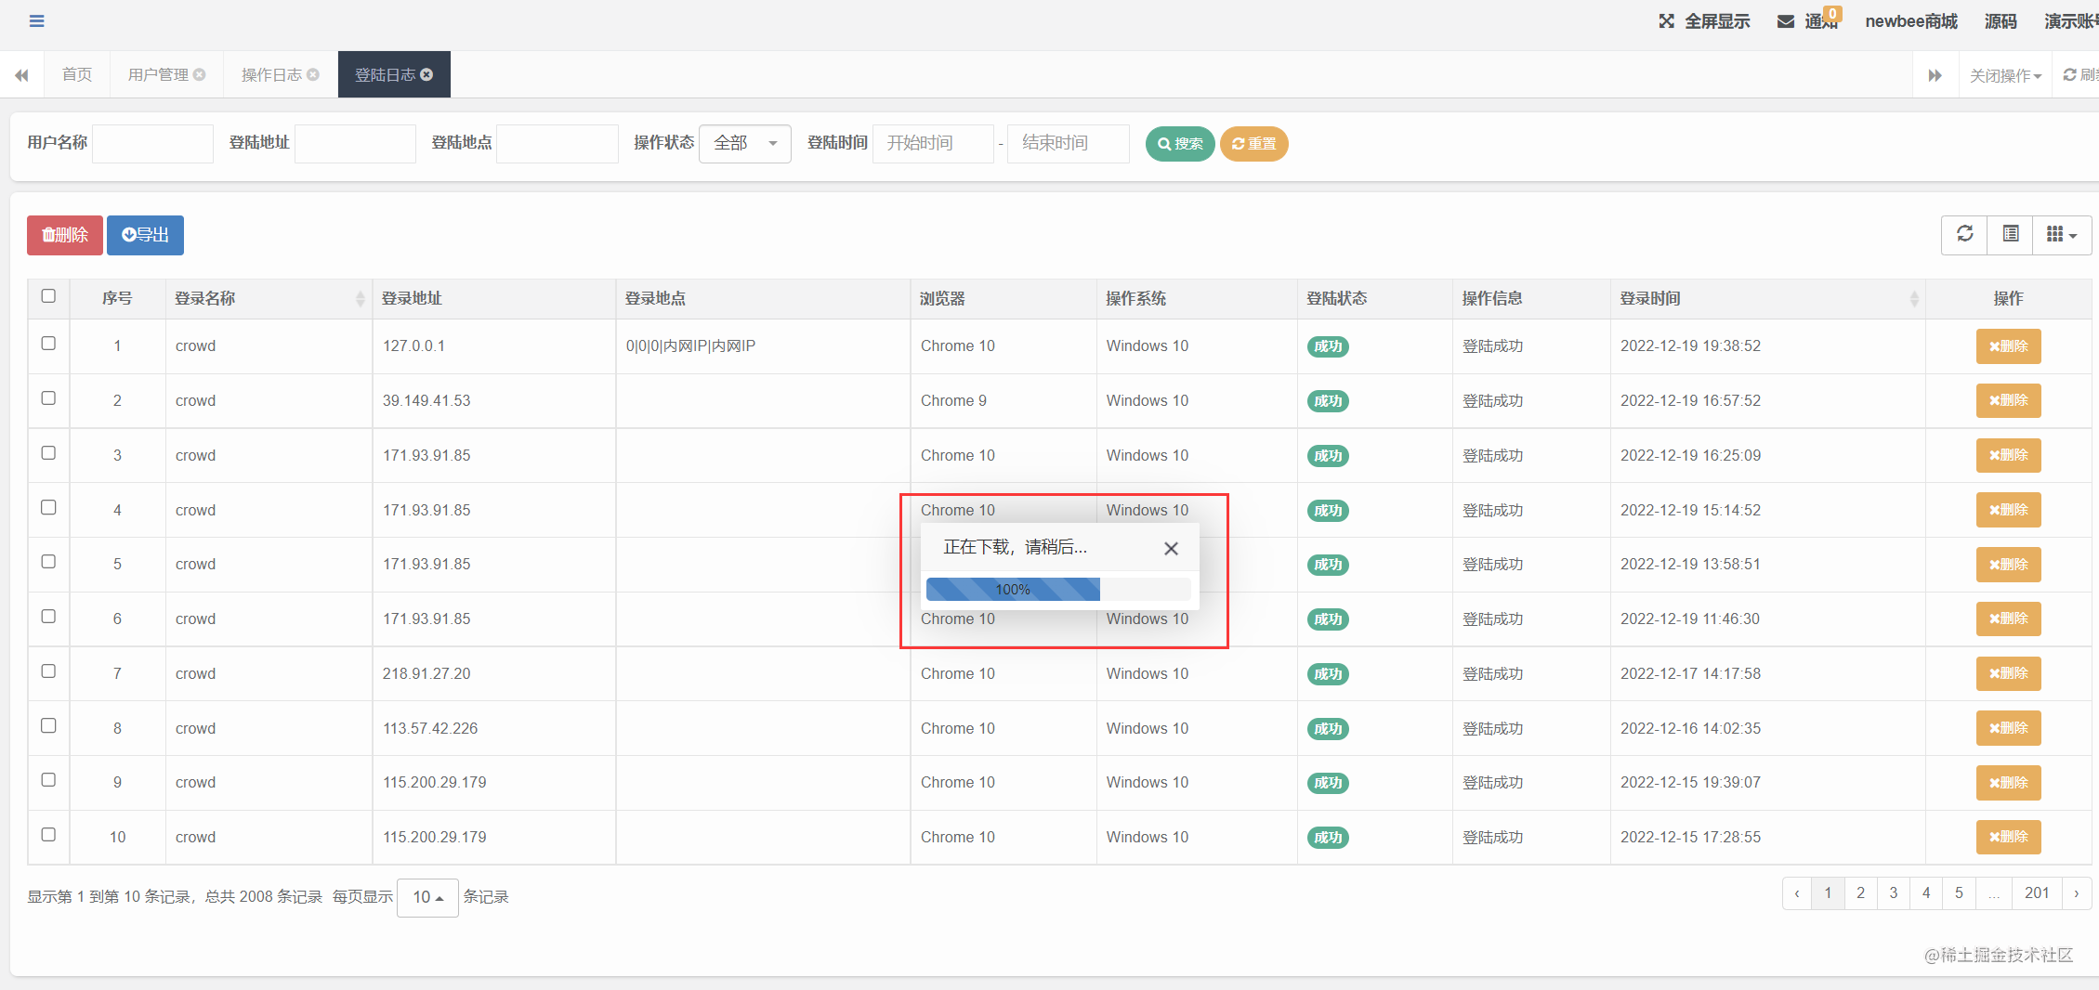Open the columns grid dropdown icon
Viewport: 2099px width, 990px height.
pos(2062,234)
